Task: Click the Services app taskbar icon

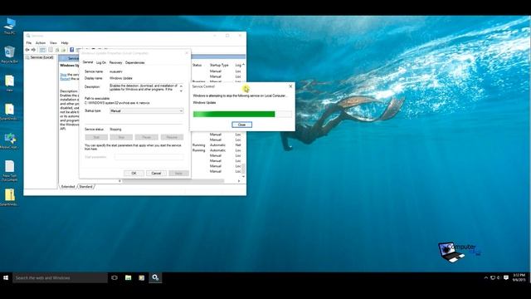Action: click(x=155, y=277)
